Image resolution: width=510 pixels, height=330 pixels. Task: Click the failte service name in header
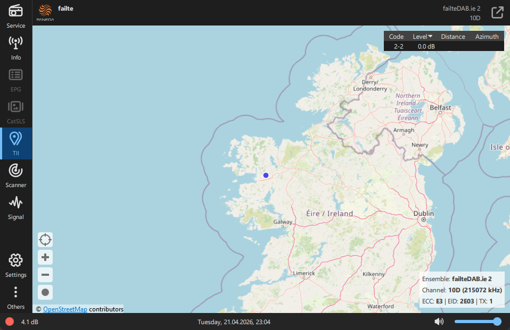(x=65, y=9)
